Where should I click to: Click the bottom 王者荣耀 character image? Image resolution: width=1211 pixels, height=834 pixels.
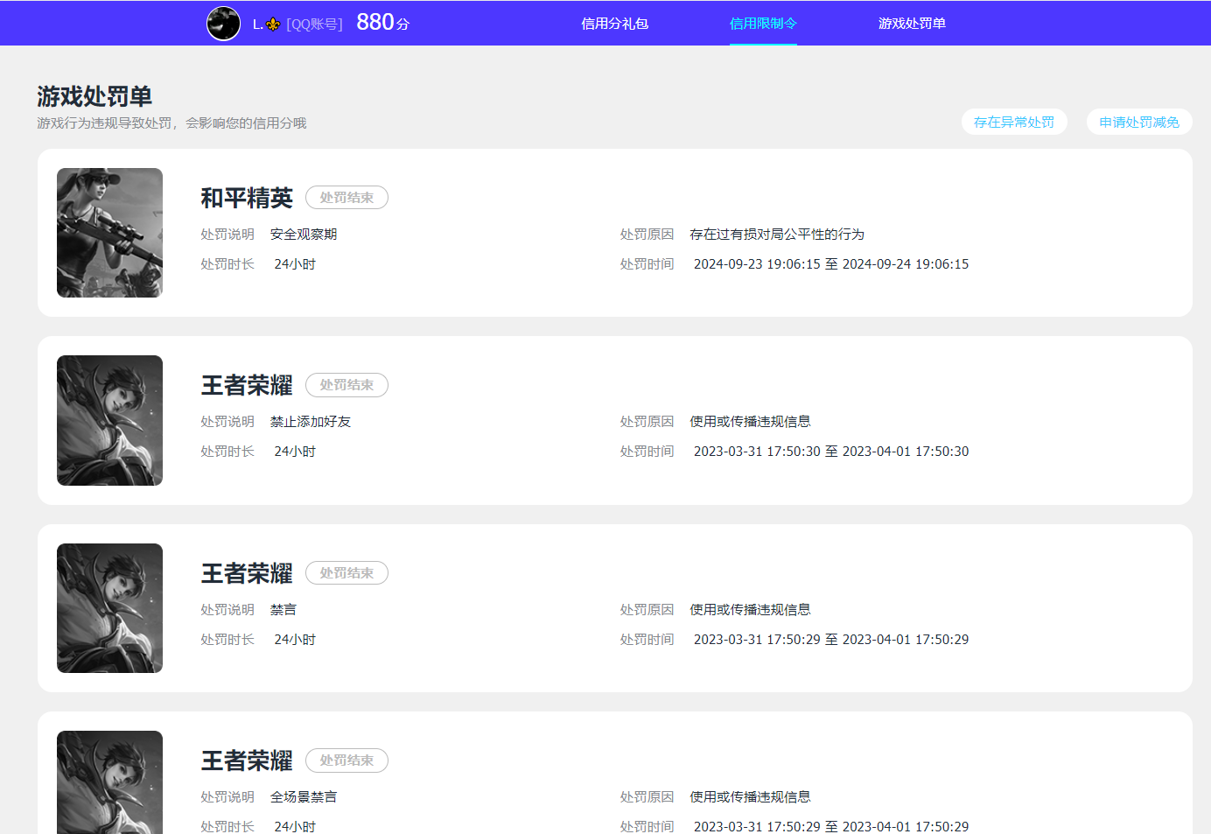[x=109, y=781]
